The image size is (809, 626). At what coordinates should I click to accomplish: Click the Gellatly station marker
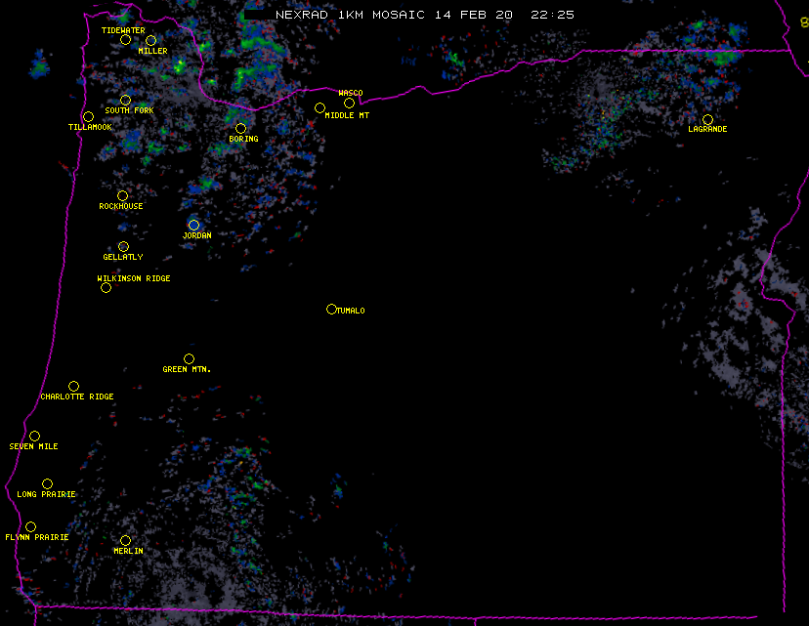tap(123, 246)
